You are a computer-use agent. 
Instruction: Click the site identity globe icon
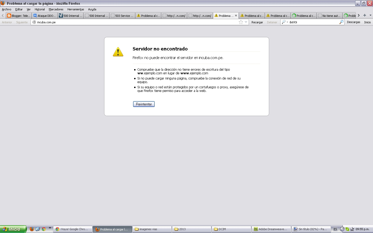click(x=34, y=22)
